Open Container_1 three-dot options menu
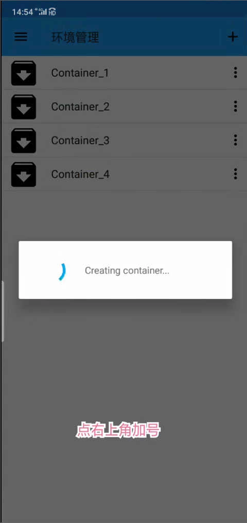Viewport: 247px width, 523px height. (235, 72)
